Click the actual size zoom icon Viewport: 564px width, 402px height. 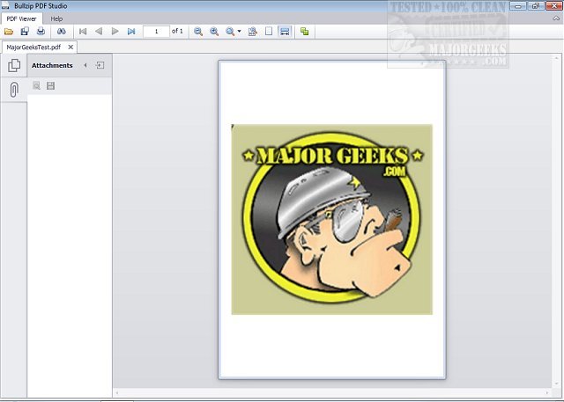253,32
